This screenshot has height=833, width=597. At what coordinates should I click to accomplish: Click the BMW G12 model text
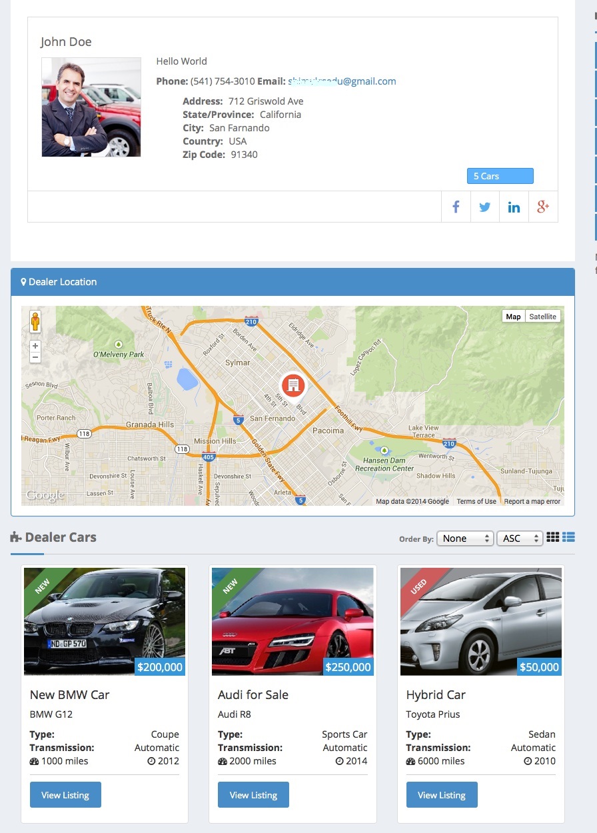[51, 714]
